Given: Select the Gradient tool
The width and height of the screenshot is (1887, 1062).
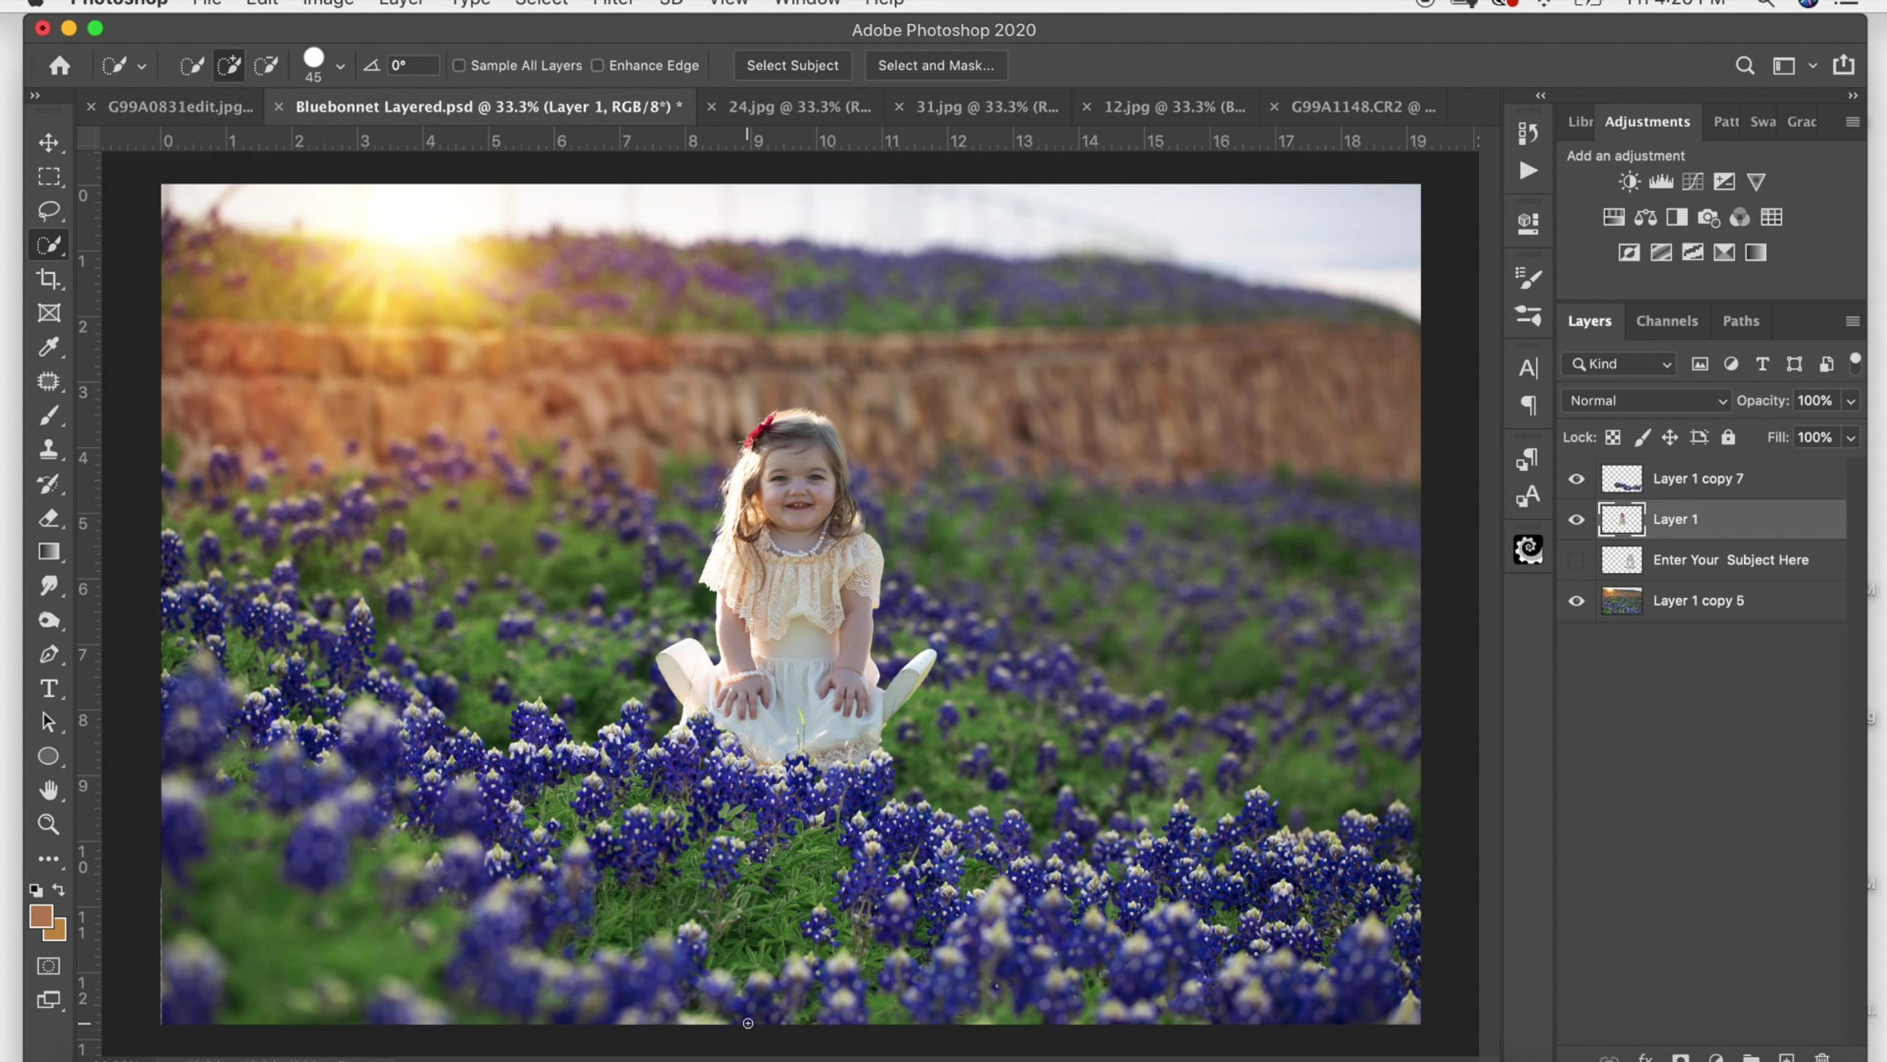Looking at the screenshot, I should click(49, 552).
